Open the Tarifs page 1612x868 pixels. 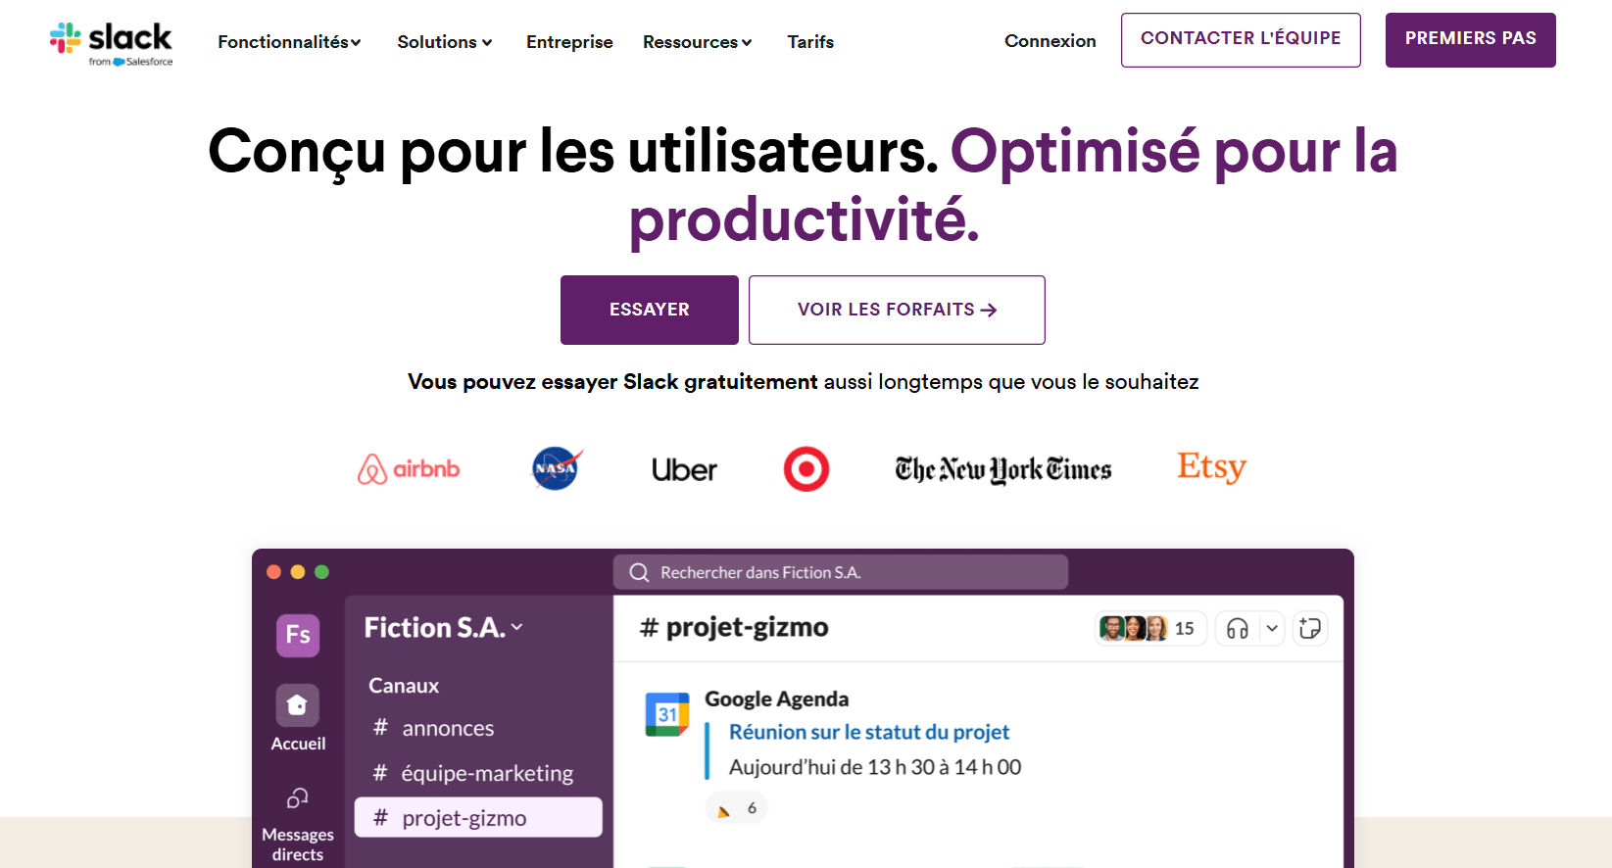click(810, 42)
